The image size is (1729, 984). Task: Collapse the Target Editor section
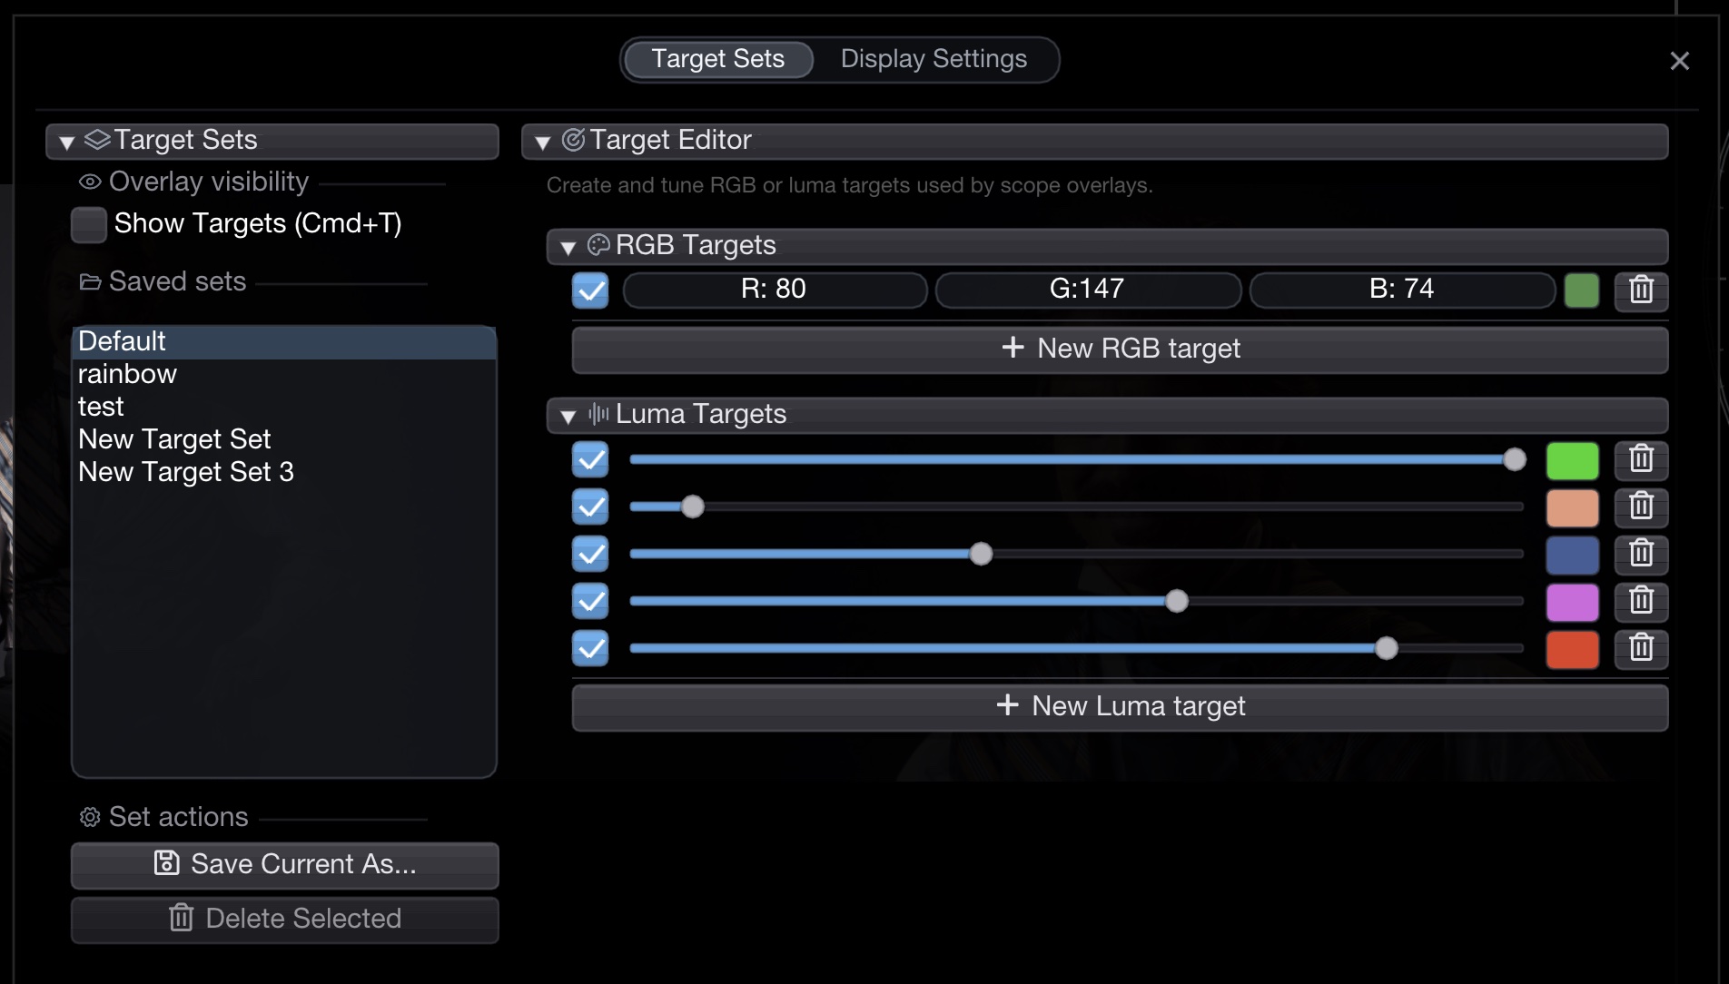543,142
